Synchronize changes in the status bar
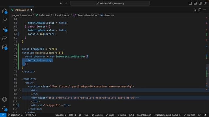 22,115
